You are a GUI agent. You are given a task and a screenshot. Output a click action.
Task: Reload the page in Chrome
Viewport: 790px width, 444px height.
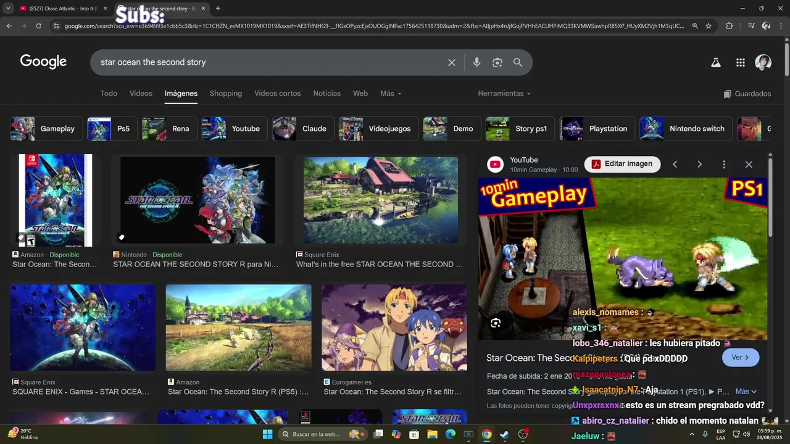pyautogui.click(x=39, y=26)
